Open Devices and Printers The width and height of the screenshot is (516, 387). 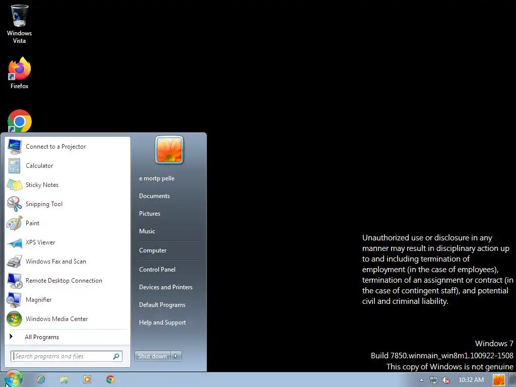coord(165,287)
